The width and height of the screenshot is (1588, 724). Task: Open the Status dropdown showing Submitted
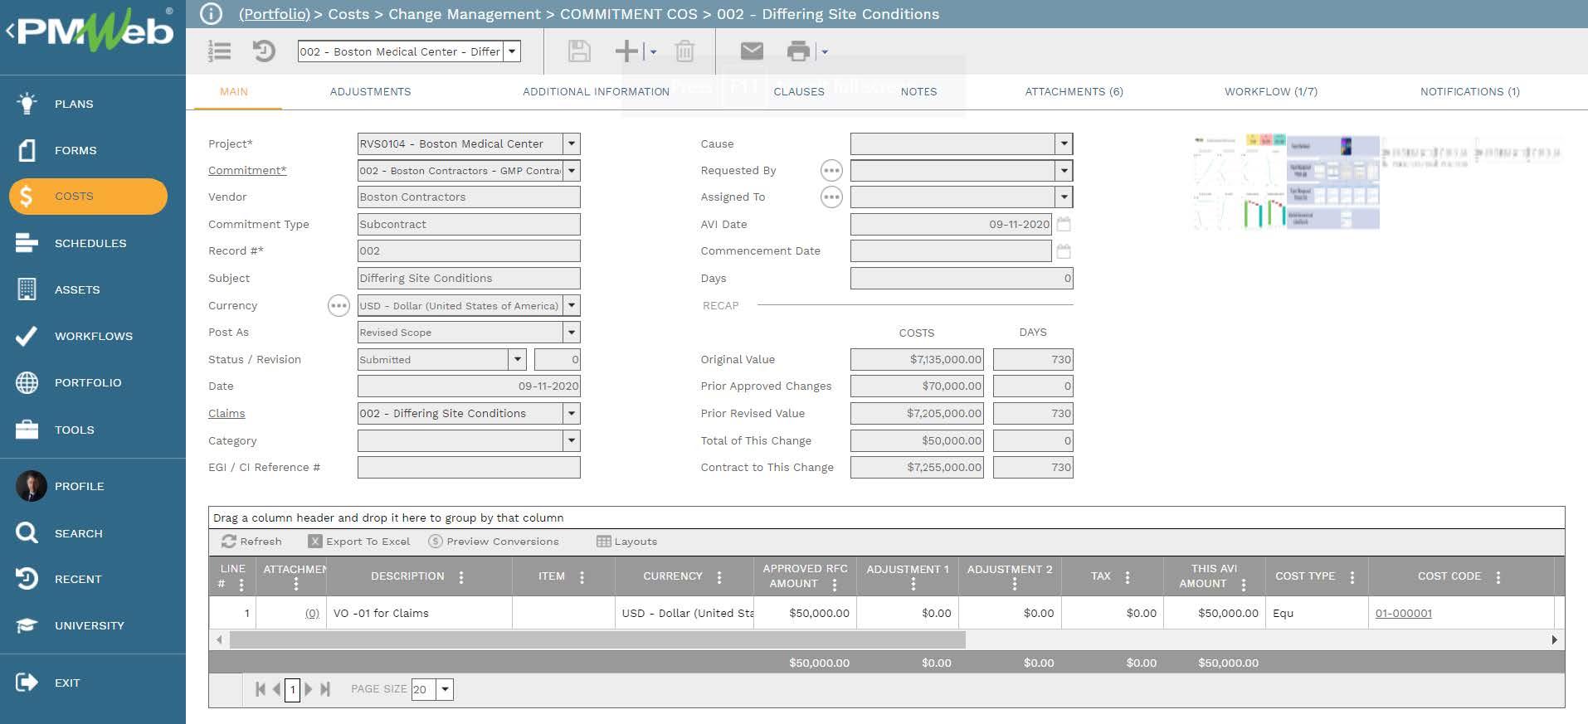coord(517,360)
